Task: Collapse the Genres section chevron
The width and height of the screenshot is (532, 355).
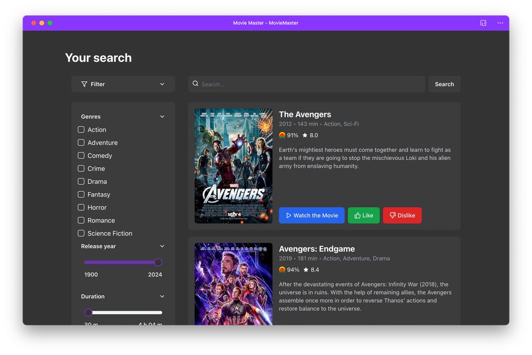Action: pyautogui.click(x=162, y=116)
